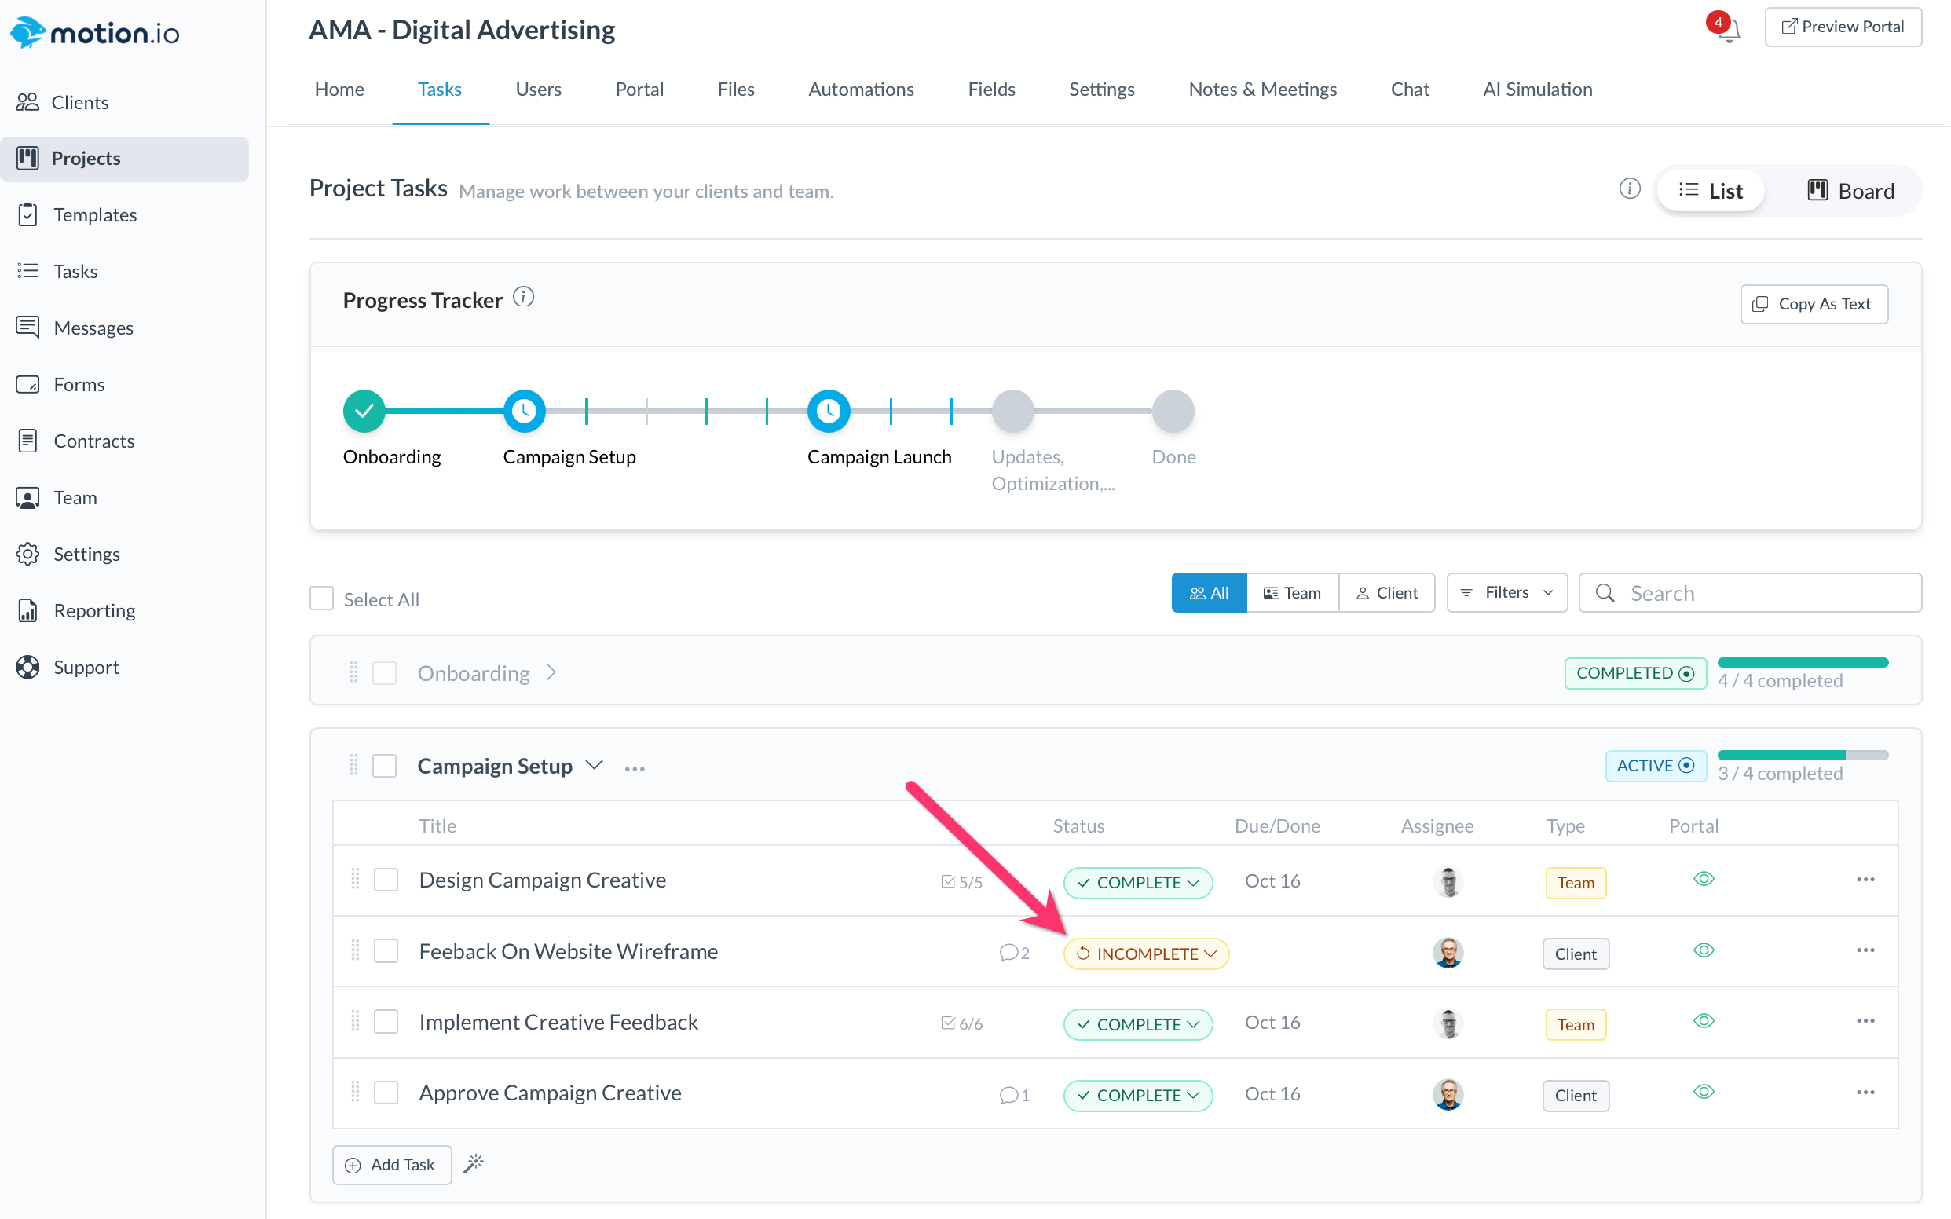Expand the Onboarding task group

pyautogui.click(x=551, y=672)
